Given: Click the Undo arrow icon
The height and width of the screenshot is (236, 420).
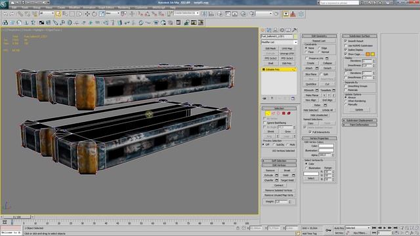Looking at the screenshot, I should [x=5, y=14].
